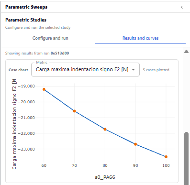Click the −21.000 y-axis tick label
The image size is (190, 185).
click(26, 118)
